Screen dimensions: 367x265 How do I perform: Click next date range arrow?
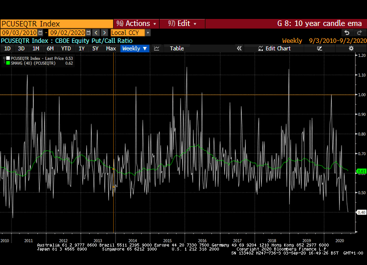[x=104, y=32]
